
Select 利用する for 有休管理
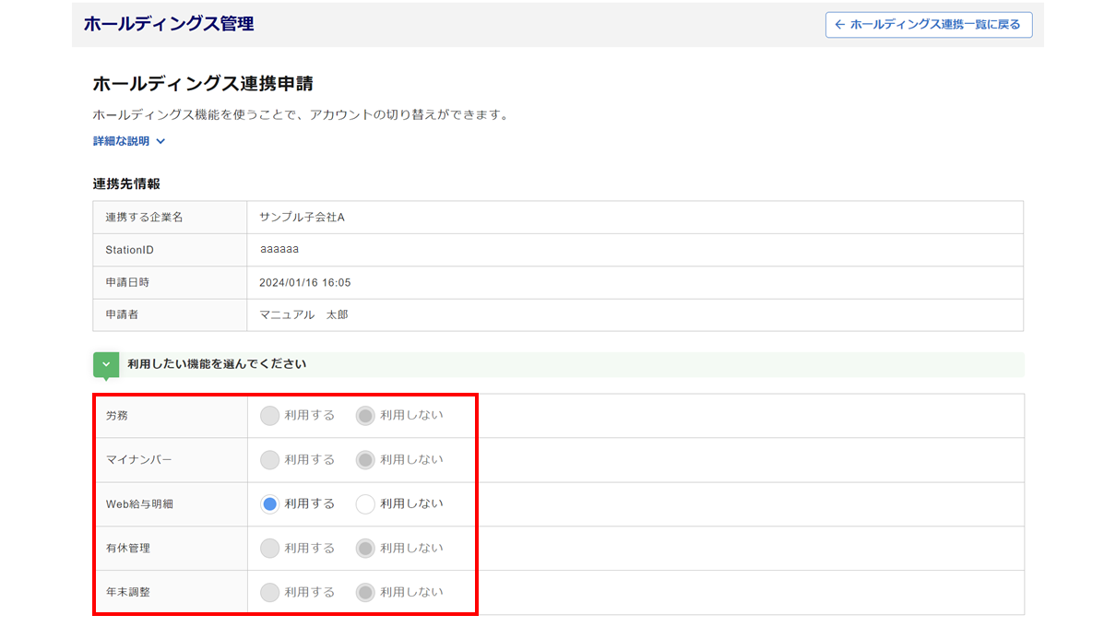coord(269,549)
